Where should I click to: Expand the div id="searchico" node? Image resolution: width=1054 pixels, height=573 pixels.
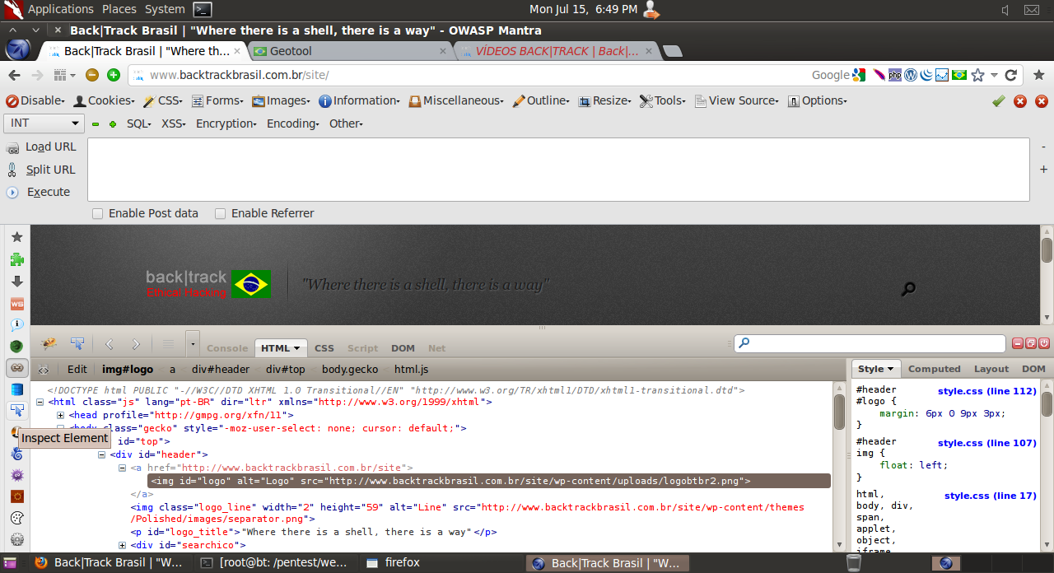[x=123, y=545]
